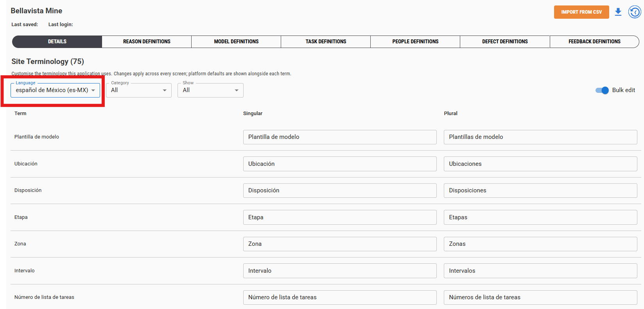Switch to the Feedback Definitions tab
Viewport: 644px width, 309px height.
(594, 42)
